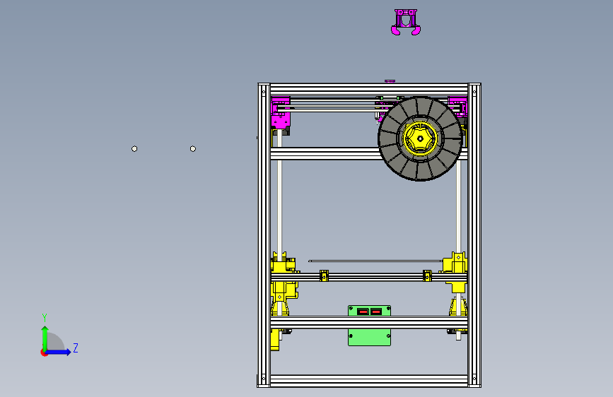Image resolution: width=613 pixels, height=397 pixels.
Task: Select the green electronics mounting plate
Action: (x=370, y=336)
